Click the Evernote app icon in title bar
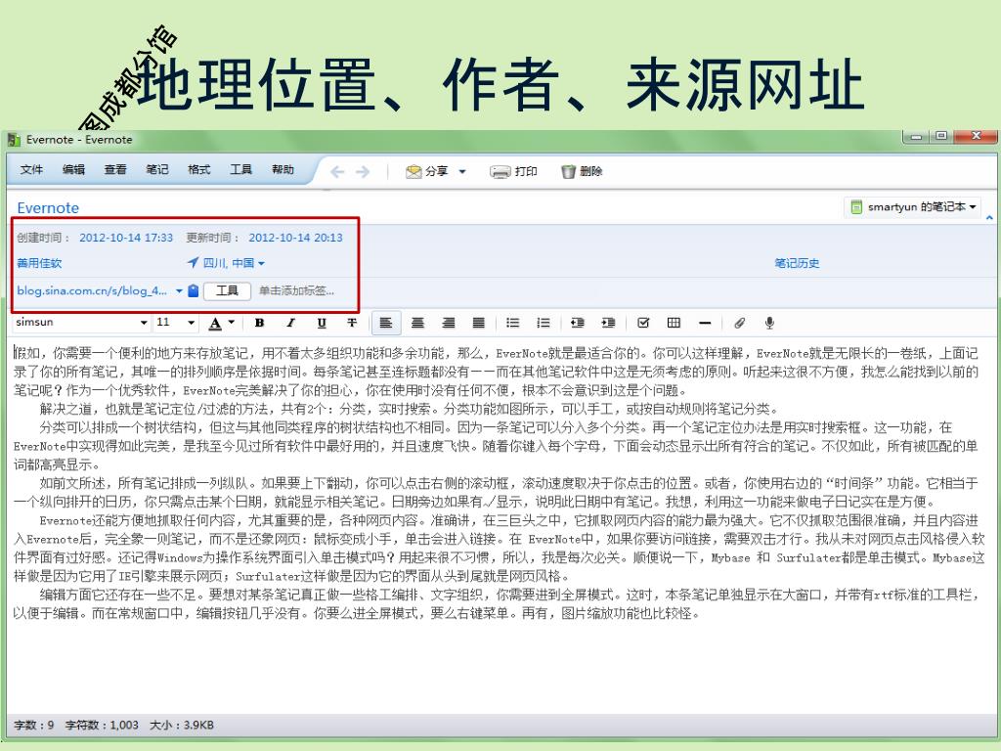The height and width of the screenshot is (751, 1001). (x=14, y=140)
